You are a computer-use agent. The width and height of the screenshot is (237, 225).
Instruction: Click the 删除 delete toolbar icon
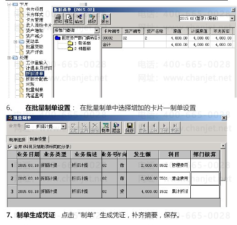(95, 127)
